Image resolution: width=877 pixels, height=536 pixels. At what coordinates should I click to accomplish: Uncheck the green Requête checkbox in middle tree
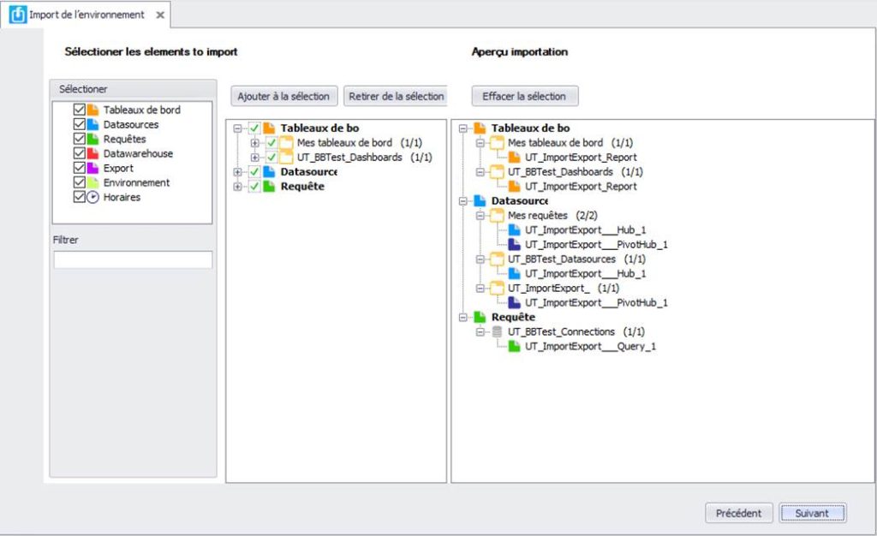[x=254, y=186]
